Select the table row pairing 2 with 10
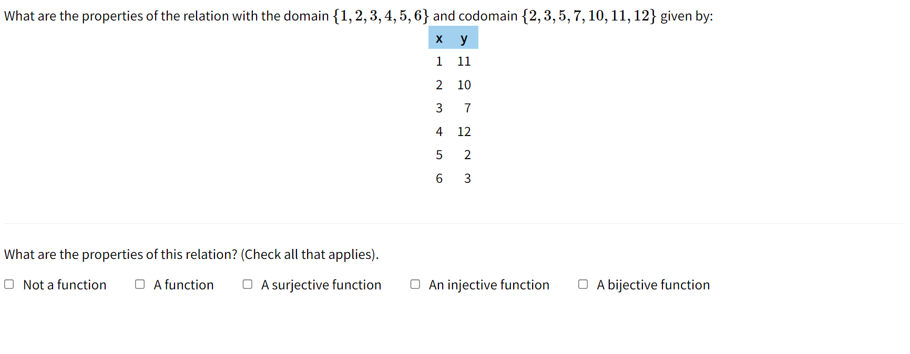The image size is (910, 354). 452,85
